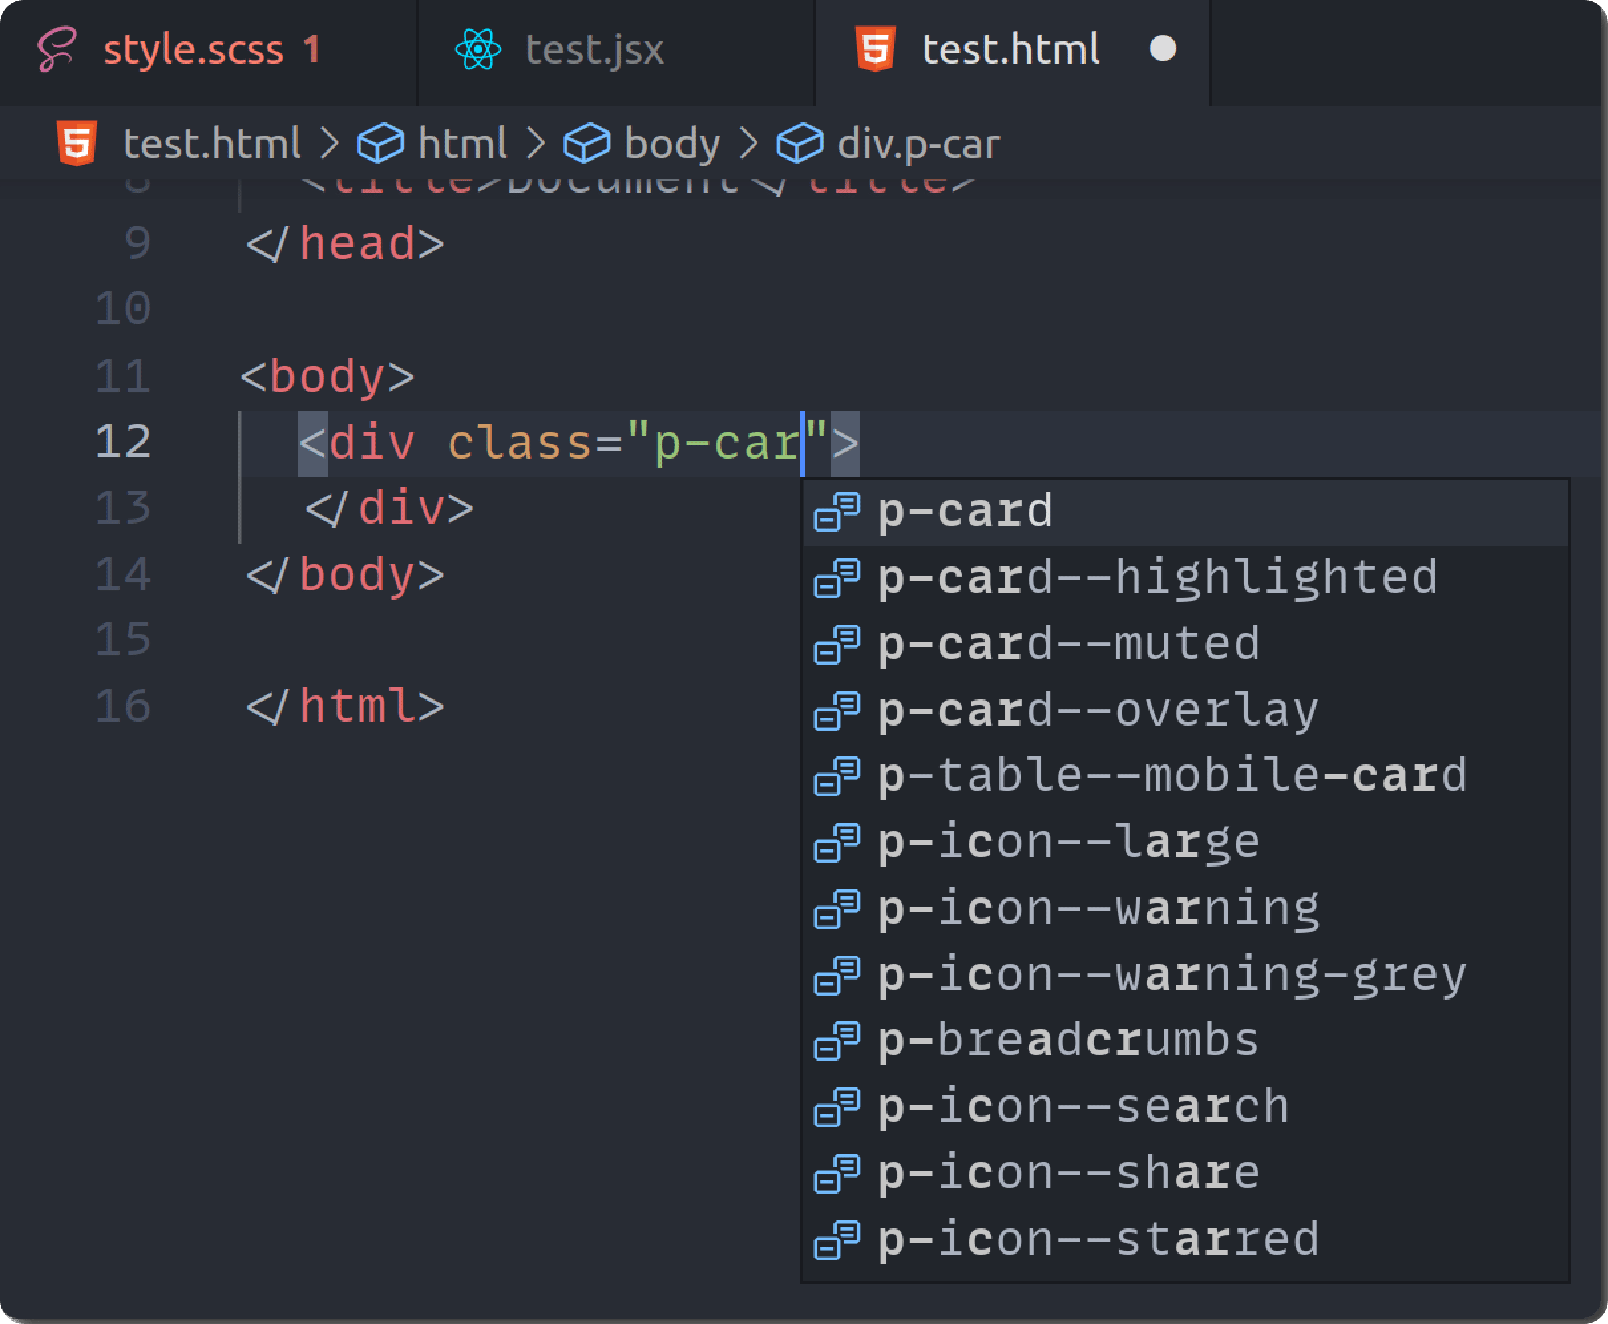Open the html breadcrumb dropdown
Screen dimensions: 1608x1324
pyautogui.click(x=463, y=142)
